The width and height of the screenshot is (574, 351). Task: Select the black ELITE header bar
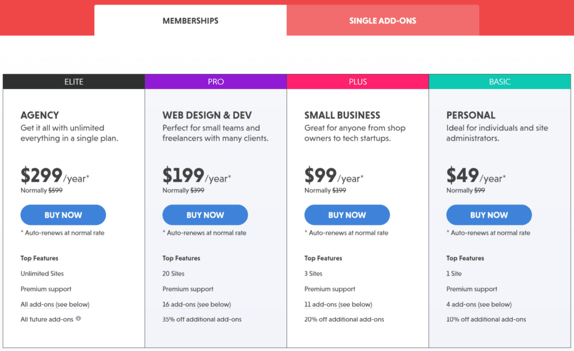[x=73, y=81]
